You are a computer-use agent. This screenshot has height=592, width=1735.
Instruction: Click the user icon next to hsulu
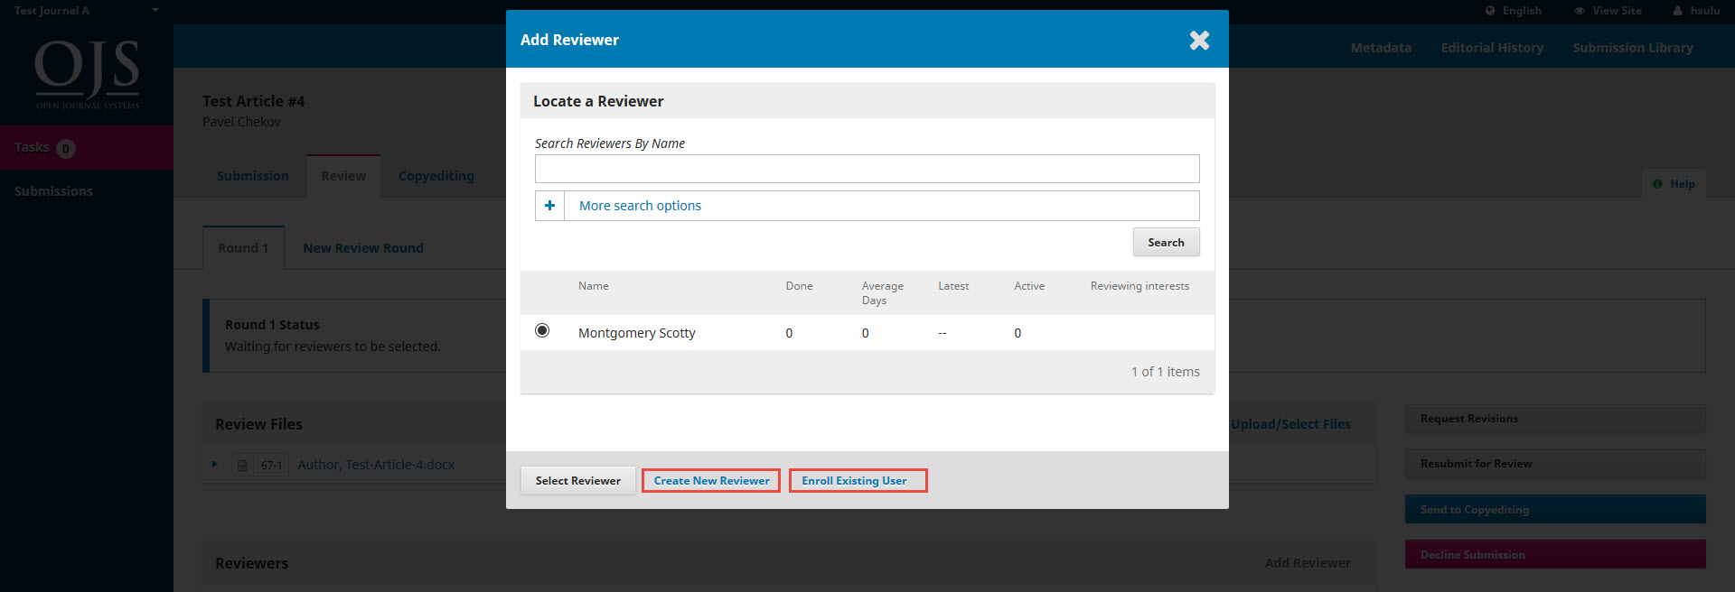click(1677, 11)
